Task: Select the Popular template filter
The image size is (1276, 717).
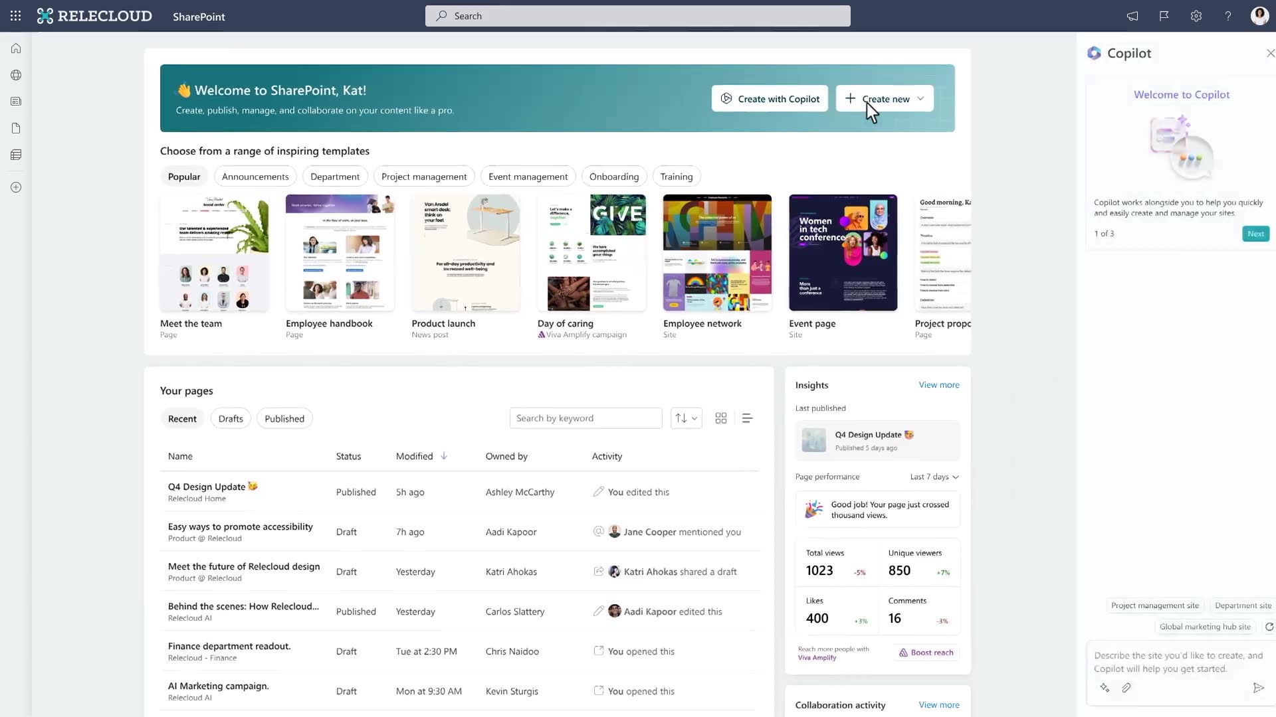Action: point(184,177)
